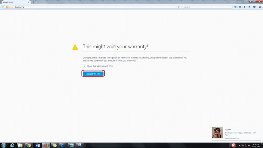Reload the page with the refresh icon
Image resolution: width=263 pixels, height=148 pixels.
(179, 7)
